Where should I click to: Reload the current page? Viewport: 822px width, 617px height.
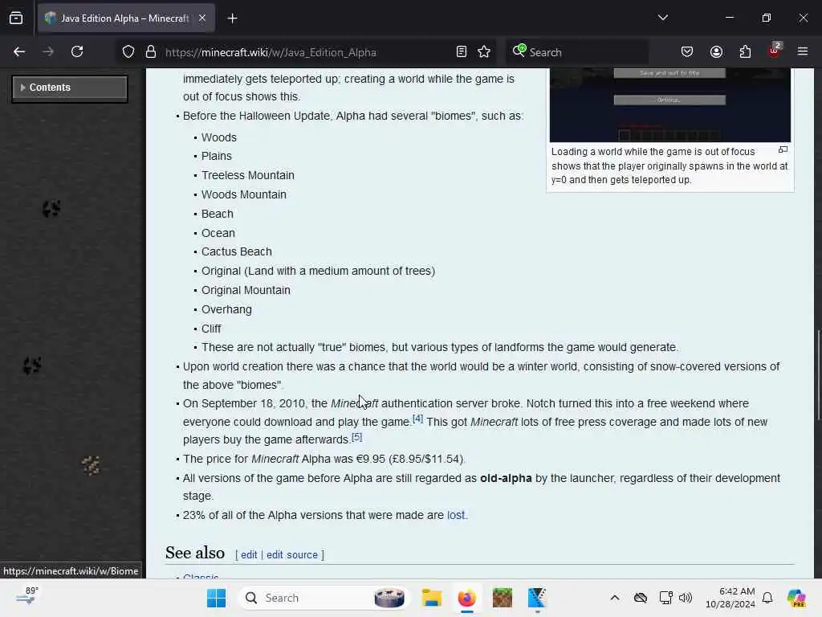[77, 52]
